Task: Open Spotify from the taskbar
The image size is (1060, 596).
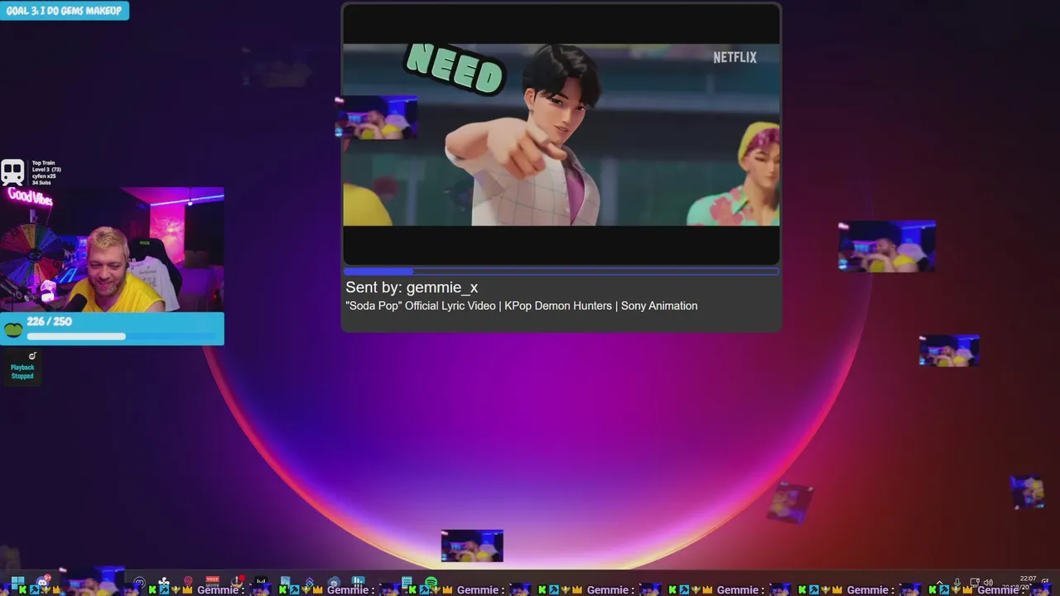Action: coord(431,583)
